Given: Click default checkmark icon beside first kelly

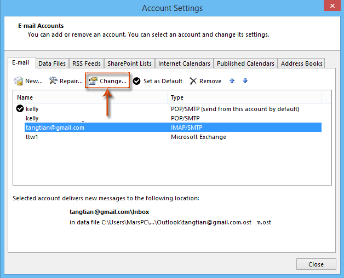Looking at the screenshot, I should click(x=20, y=108).
